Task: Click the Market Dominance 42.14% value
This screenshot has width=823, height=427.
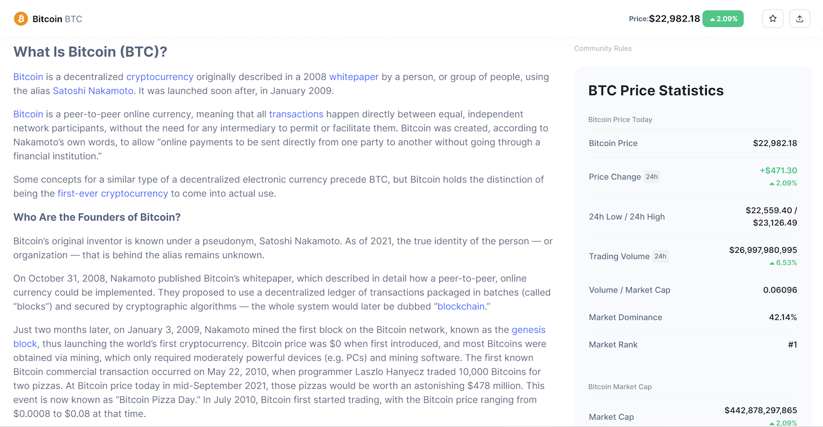Action: click(783, 318)
